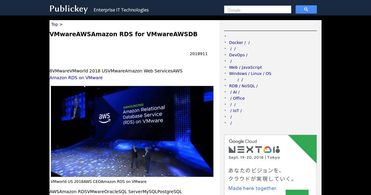Go to Top breadcrumb link

click(55, 24)
